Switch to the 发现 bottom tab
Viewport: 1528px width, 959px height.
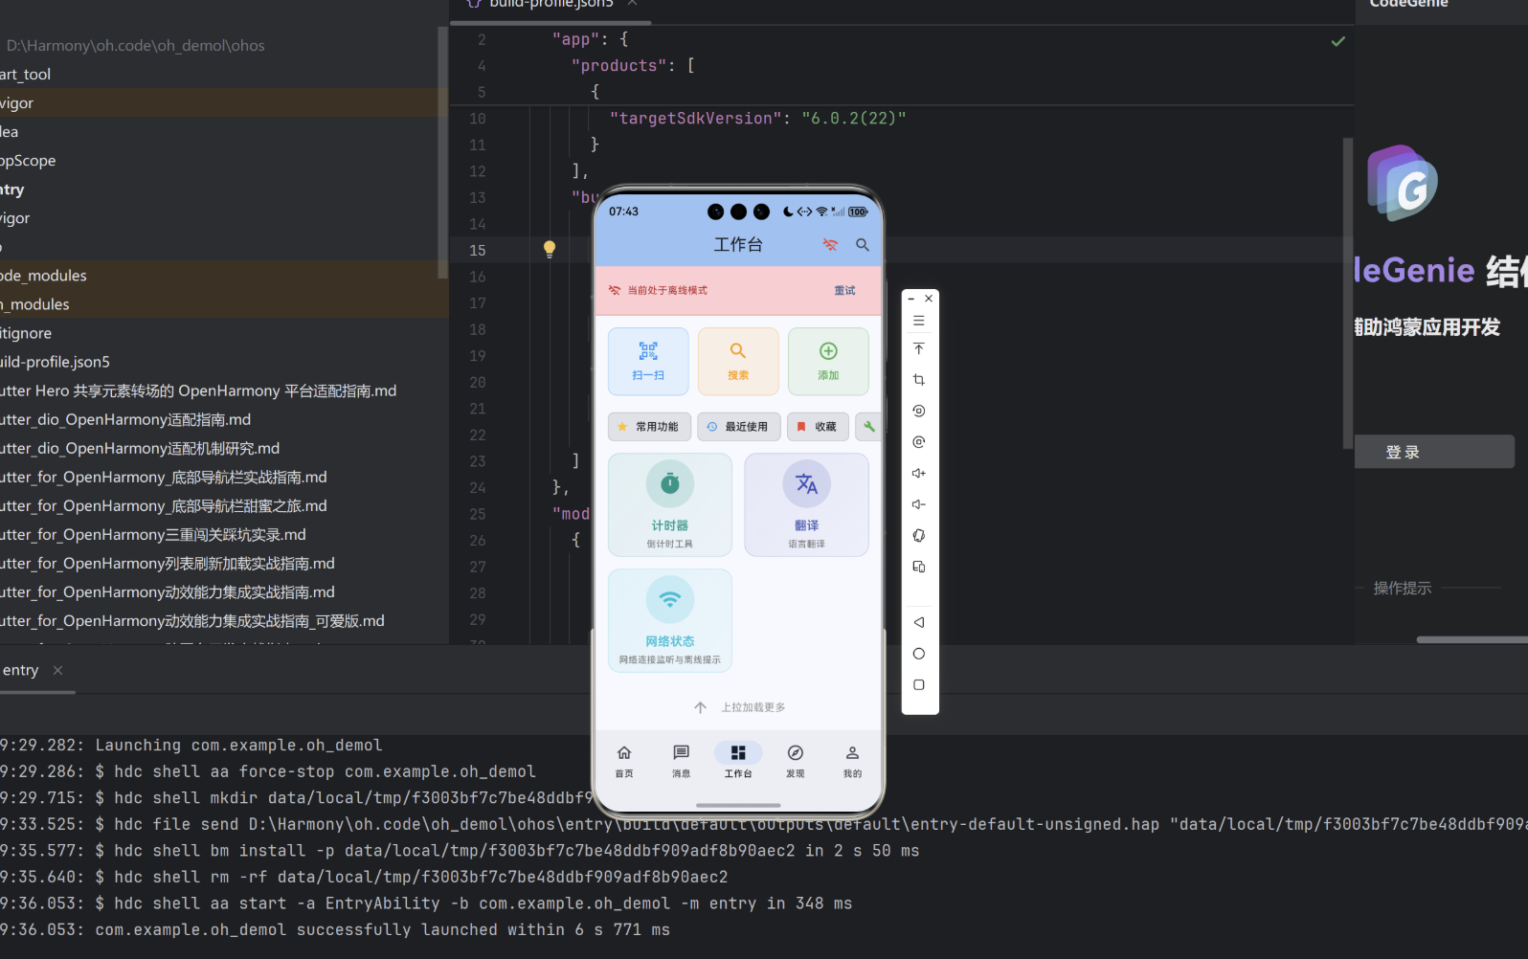pyautogui.click(x=795, y=761)
